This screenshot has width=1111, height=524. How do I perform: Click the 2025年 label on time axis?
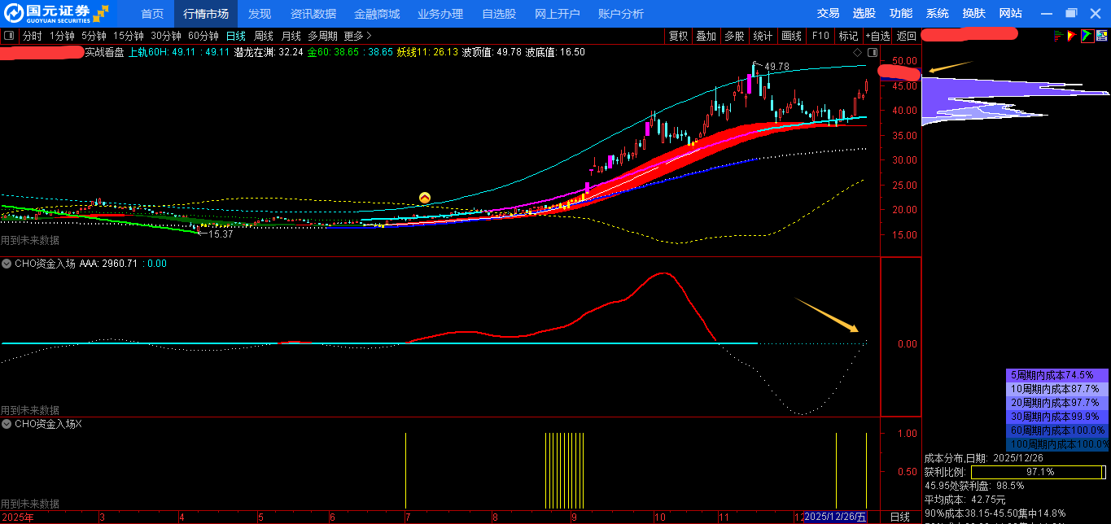click(18, 517)
